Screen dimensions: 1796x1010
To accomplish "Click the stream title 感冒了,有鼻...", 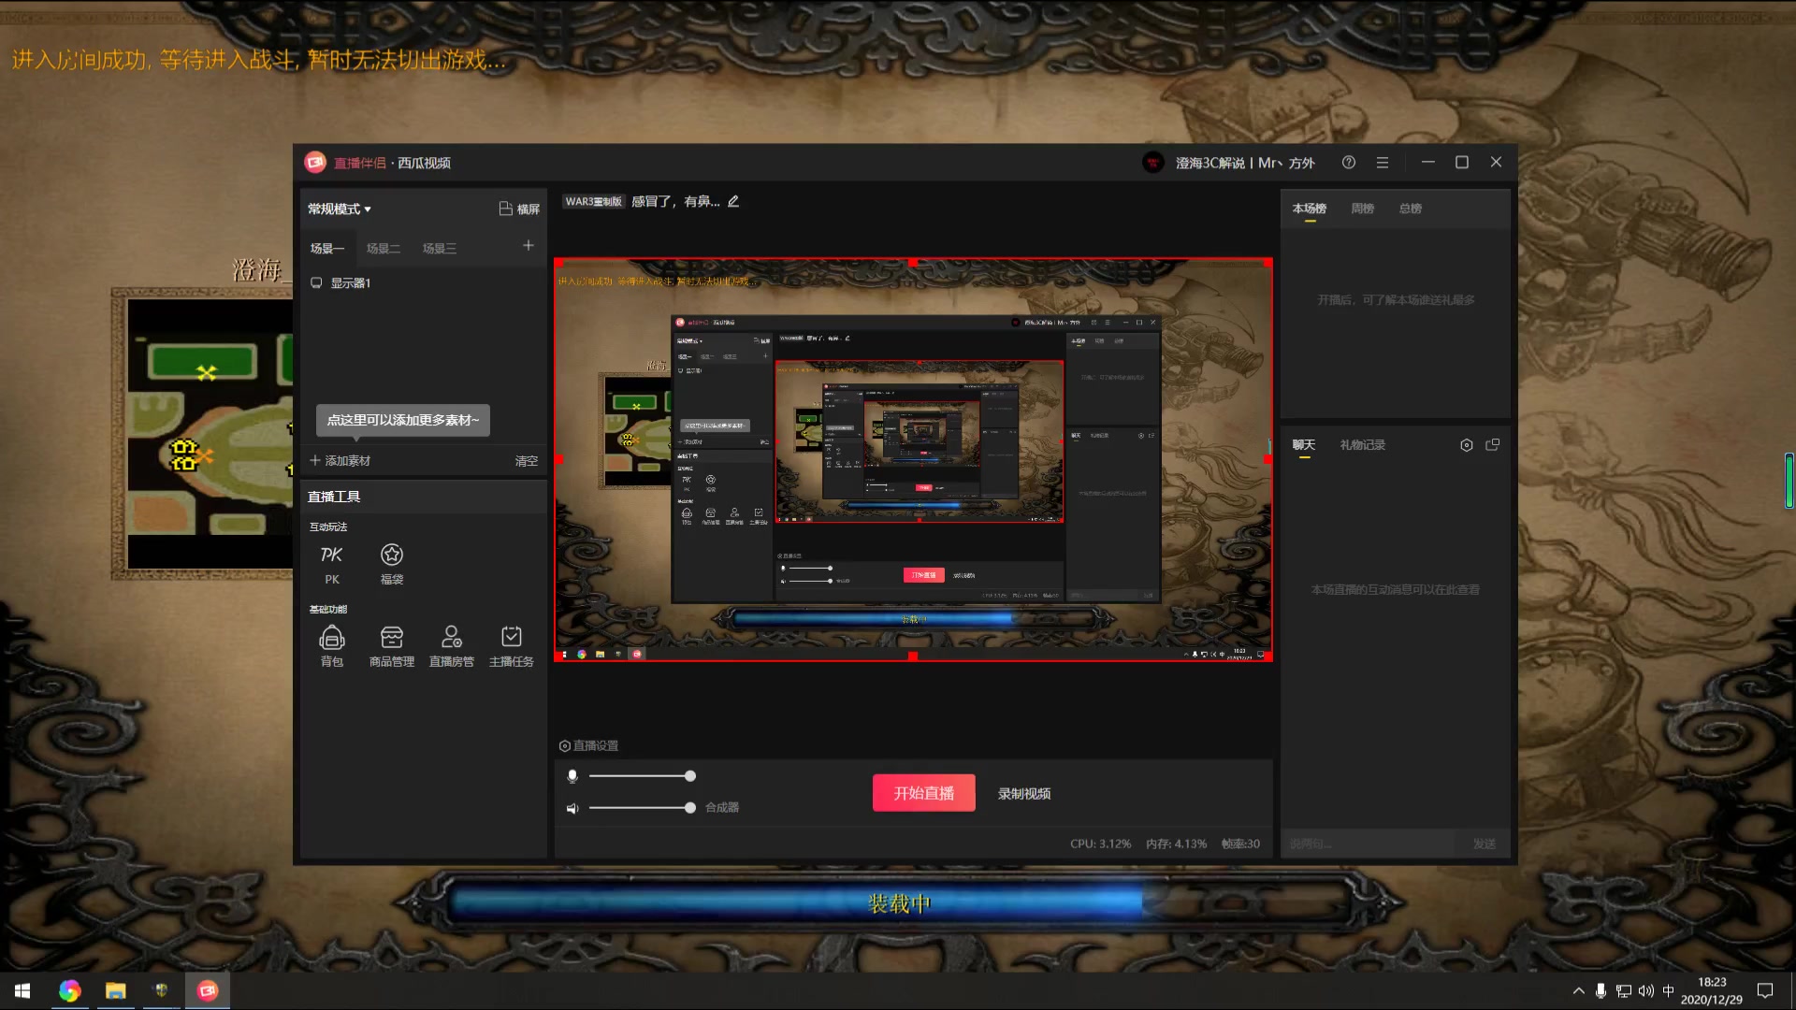I will click(x=675, y=201).
